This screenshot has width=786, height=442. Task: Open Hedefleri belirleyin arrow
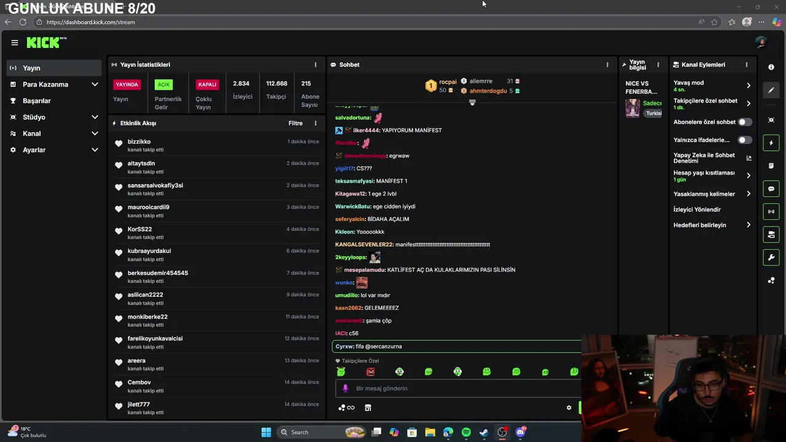749,225
